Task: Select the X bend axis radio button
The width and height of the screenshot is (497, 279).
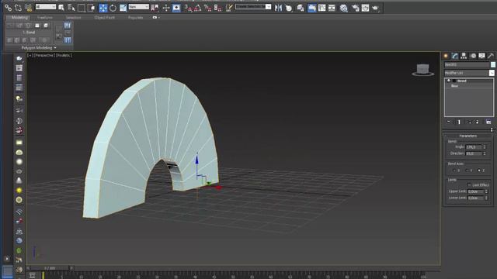Action: pyautogui.click(x=454, y=170)
